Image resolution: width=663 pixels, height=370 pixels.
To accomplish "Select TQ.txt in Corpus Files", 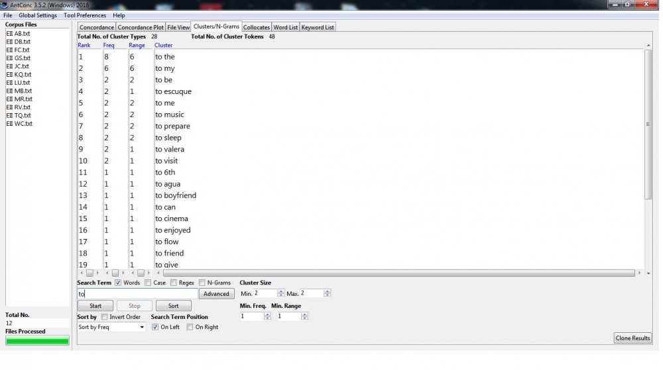I will coord(19,115).
